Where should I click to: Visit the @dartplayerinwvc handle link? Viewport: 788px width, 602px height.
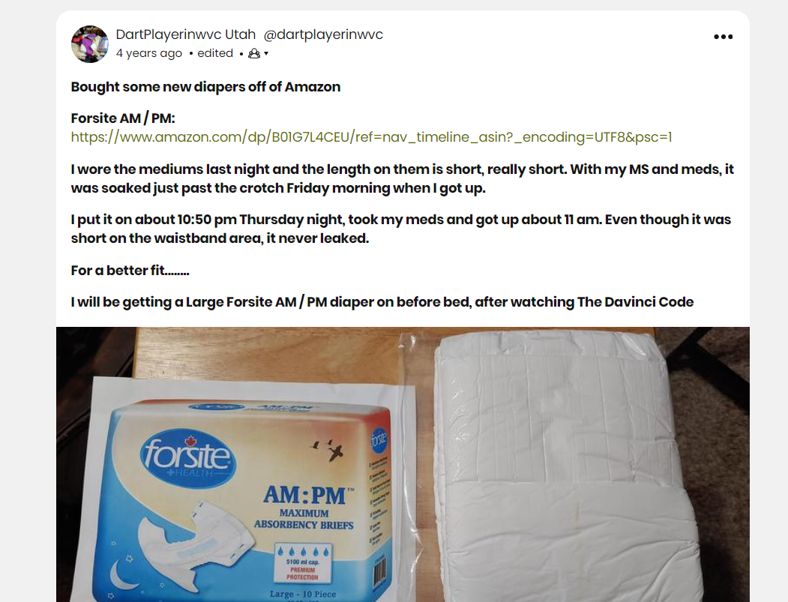coord(323,34)
